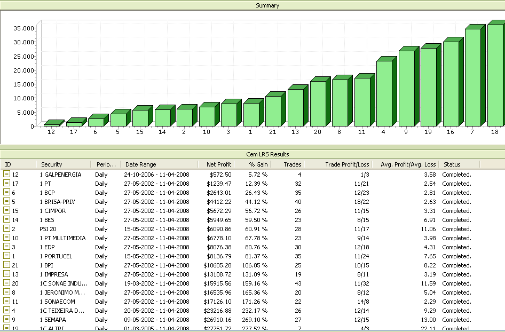Select the chart bar labeled 10

tap(209, 114)
